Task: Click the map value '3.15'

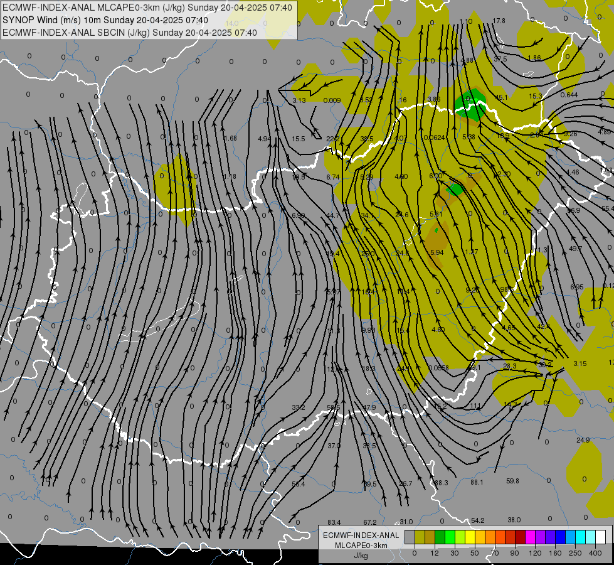Action: pos(580,363)
